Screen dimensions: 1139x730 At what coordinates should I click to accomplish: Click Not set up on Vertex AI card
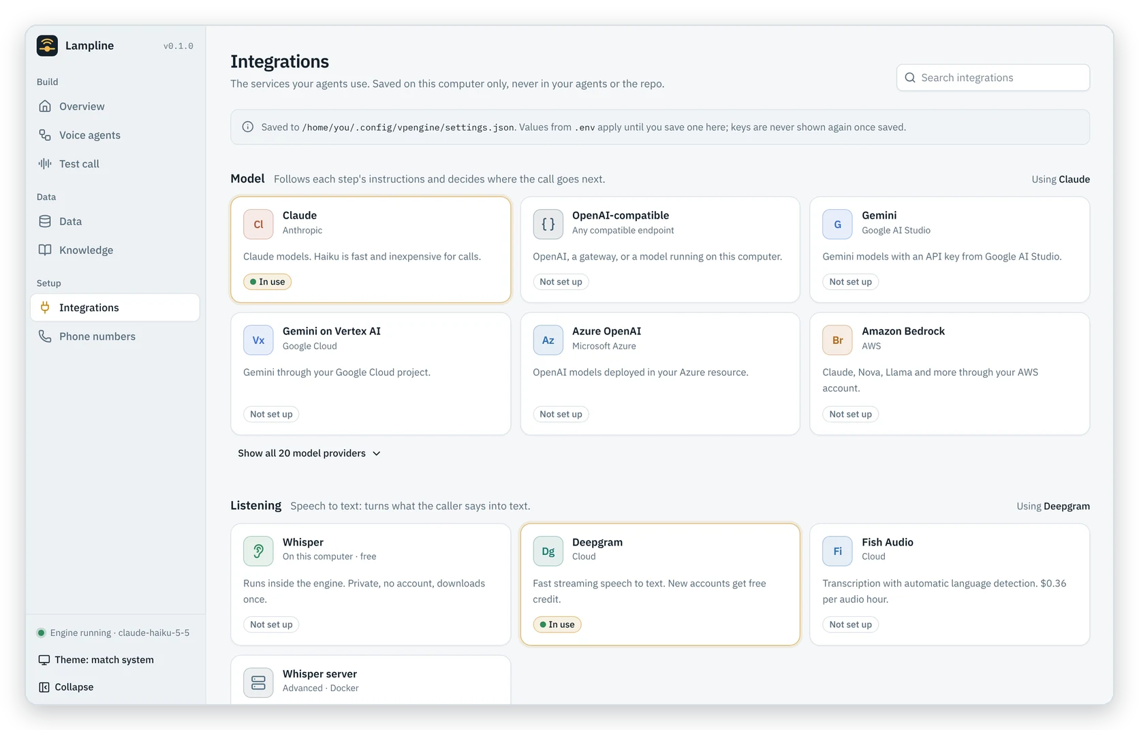tap(271, 414)
